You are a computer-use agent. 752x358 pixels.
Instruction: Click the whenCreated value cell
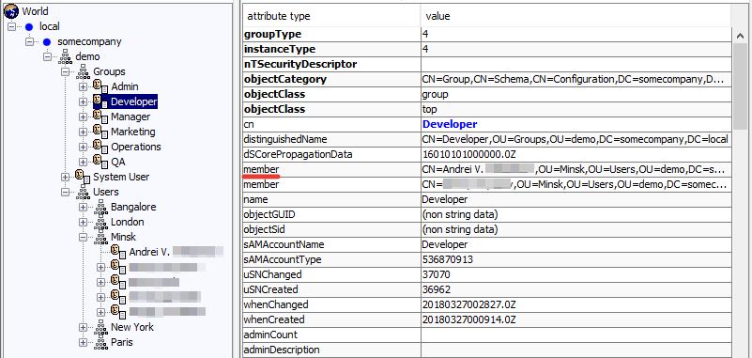point(576,319)
